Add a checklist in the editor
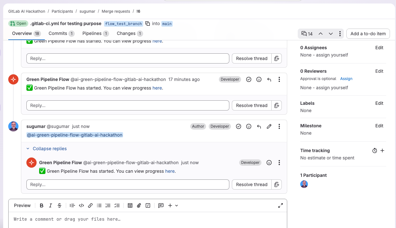Screen dimensions: 396x228 click(x=117, y=205)
